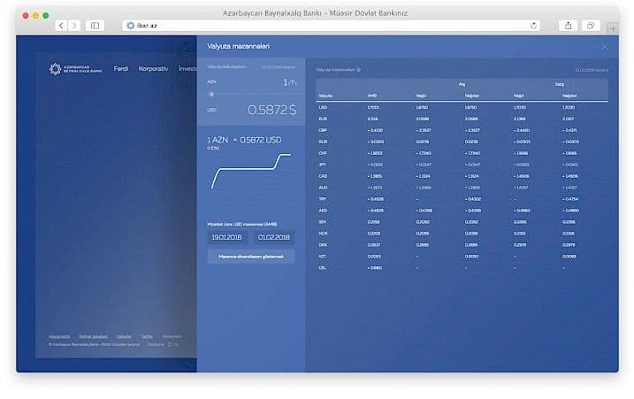Select the KZT row in rates table
634x399 pixels.
[x=462, y=257]
